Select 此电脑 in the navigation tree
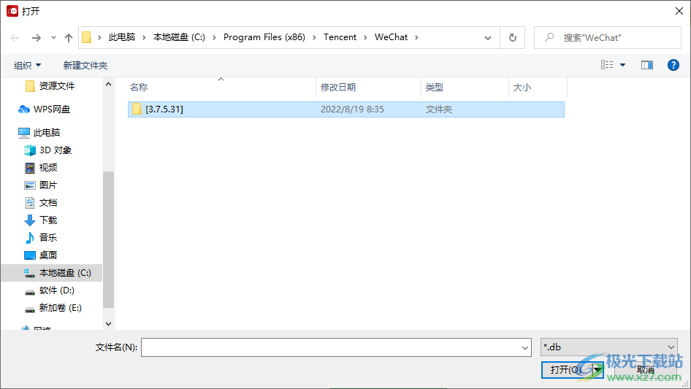Screen dimensions: 691x389 [47, 133]
